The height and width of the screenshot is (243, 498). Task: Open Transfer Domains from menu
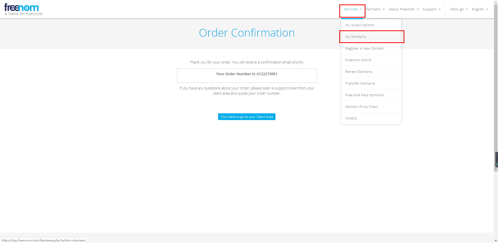click(360, 84)
